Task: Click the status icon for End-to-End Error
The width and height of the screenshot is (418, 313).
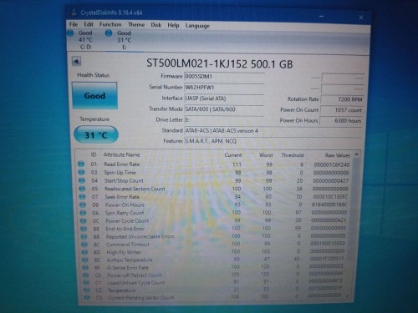Action: [84, 229]
